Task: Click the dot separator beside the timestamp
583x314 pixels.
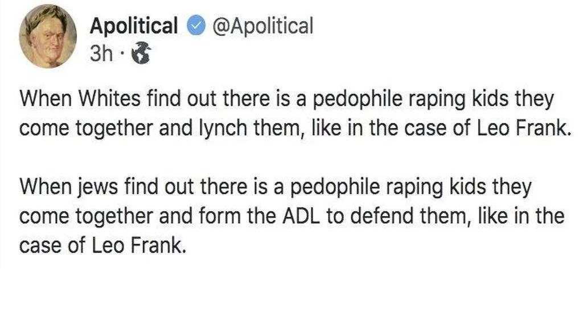Action: (123, 55)
